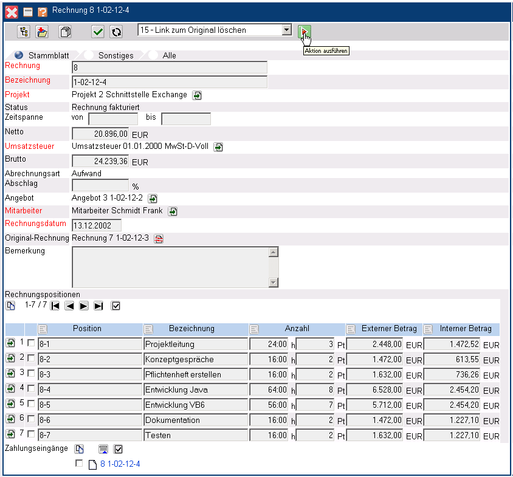This screenshot has height=477, width=513.
Task: Open linked Projekt 2 Schnittstelle Exchange icon
Action: 198,95
